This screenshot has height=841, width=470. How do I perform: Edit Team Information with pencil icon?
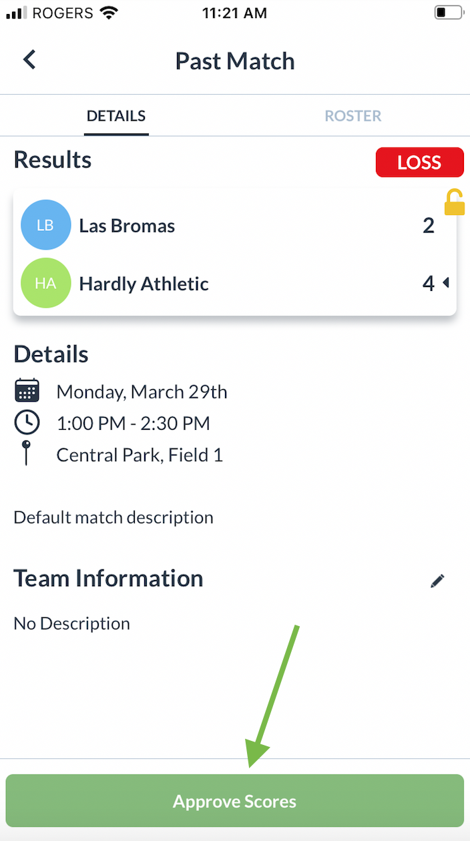(x=437, y=581)
